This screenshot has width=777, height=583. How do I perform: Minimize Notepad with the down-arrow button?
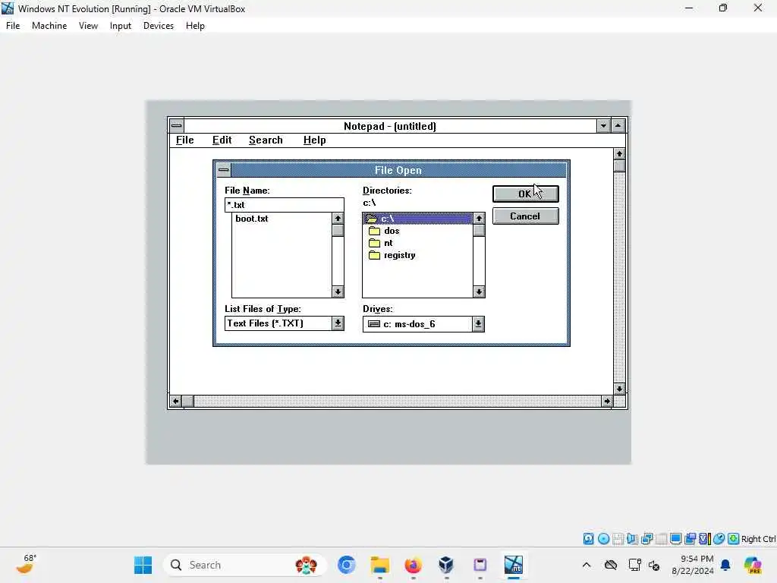click(x=603, y=126)
